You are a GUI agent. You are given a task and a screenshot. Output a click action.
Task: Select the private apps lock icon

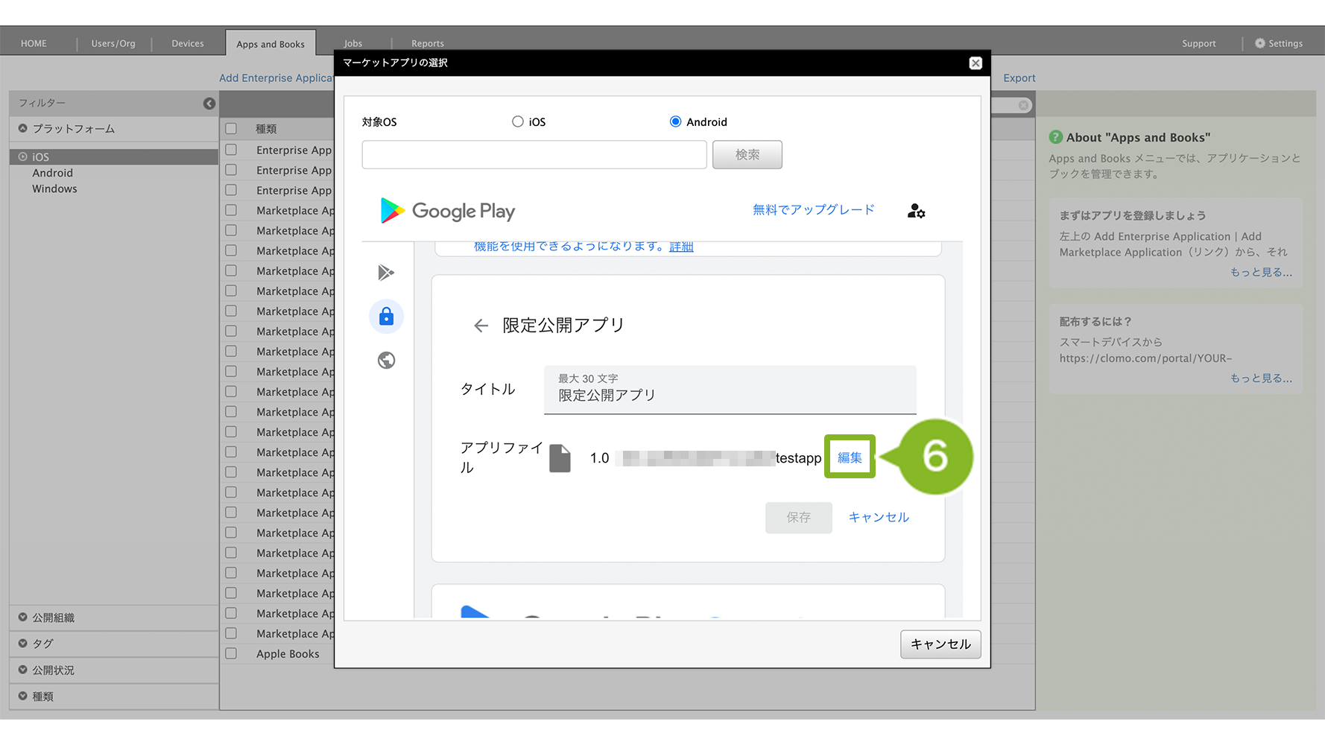click(386, 317)
